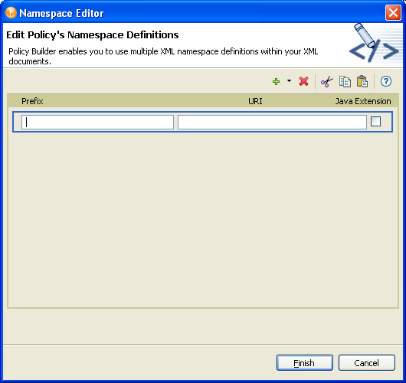Click the Copy icon in toolbar

[345, 81]
